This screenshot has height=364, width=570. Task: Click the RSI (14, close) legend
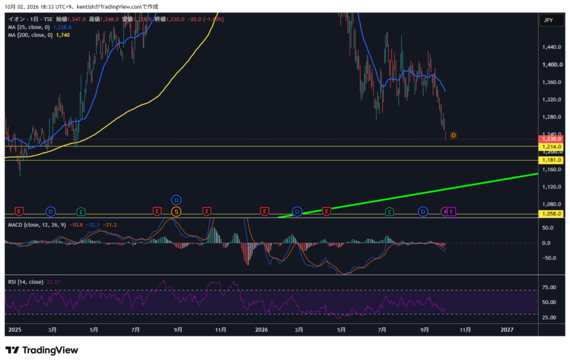[26, 282]
